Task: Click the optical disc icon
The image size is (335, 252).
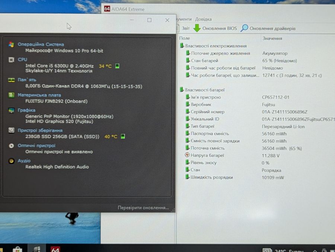Action: point(11,146)
